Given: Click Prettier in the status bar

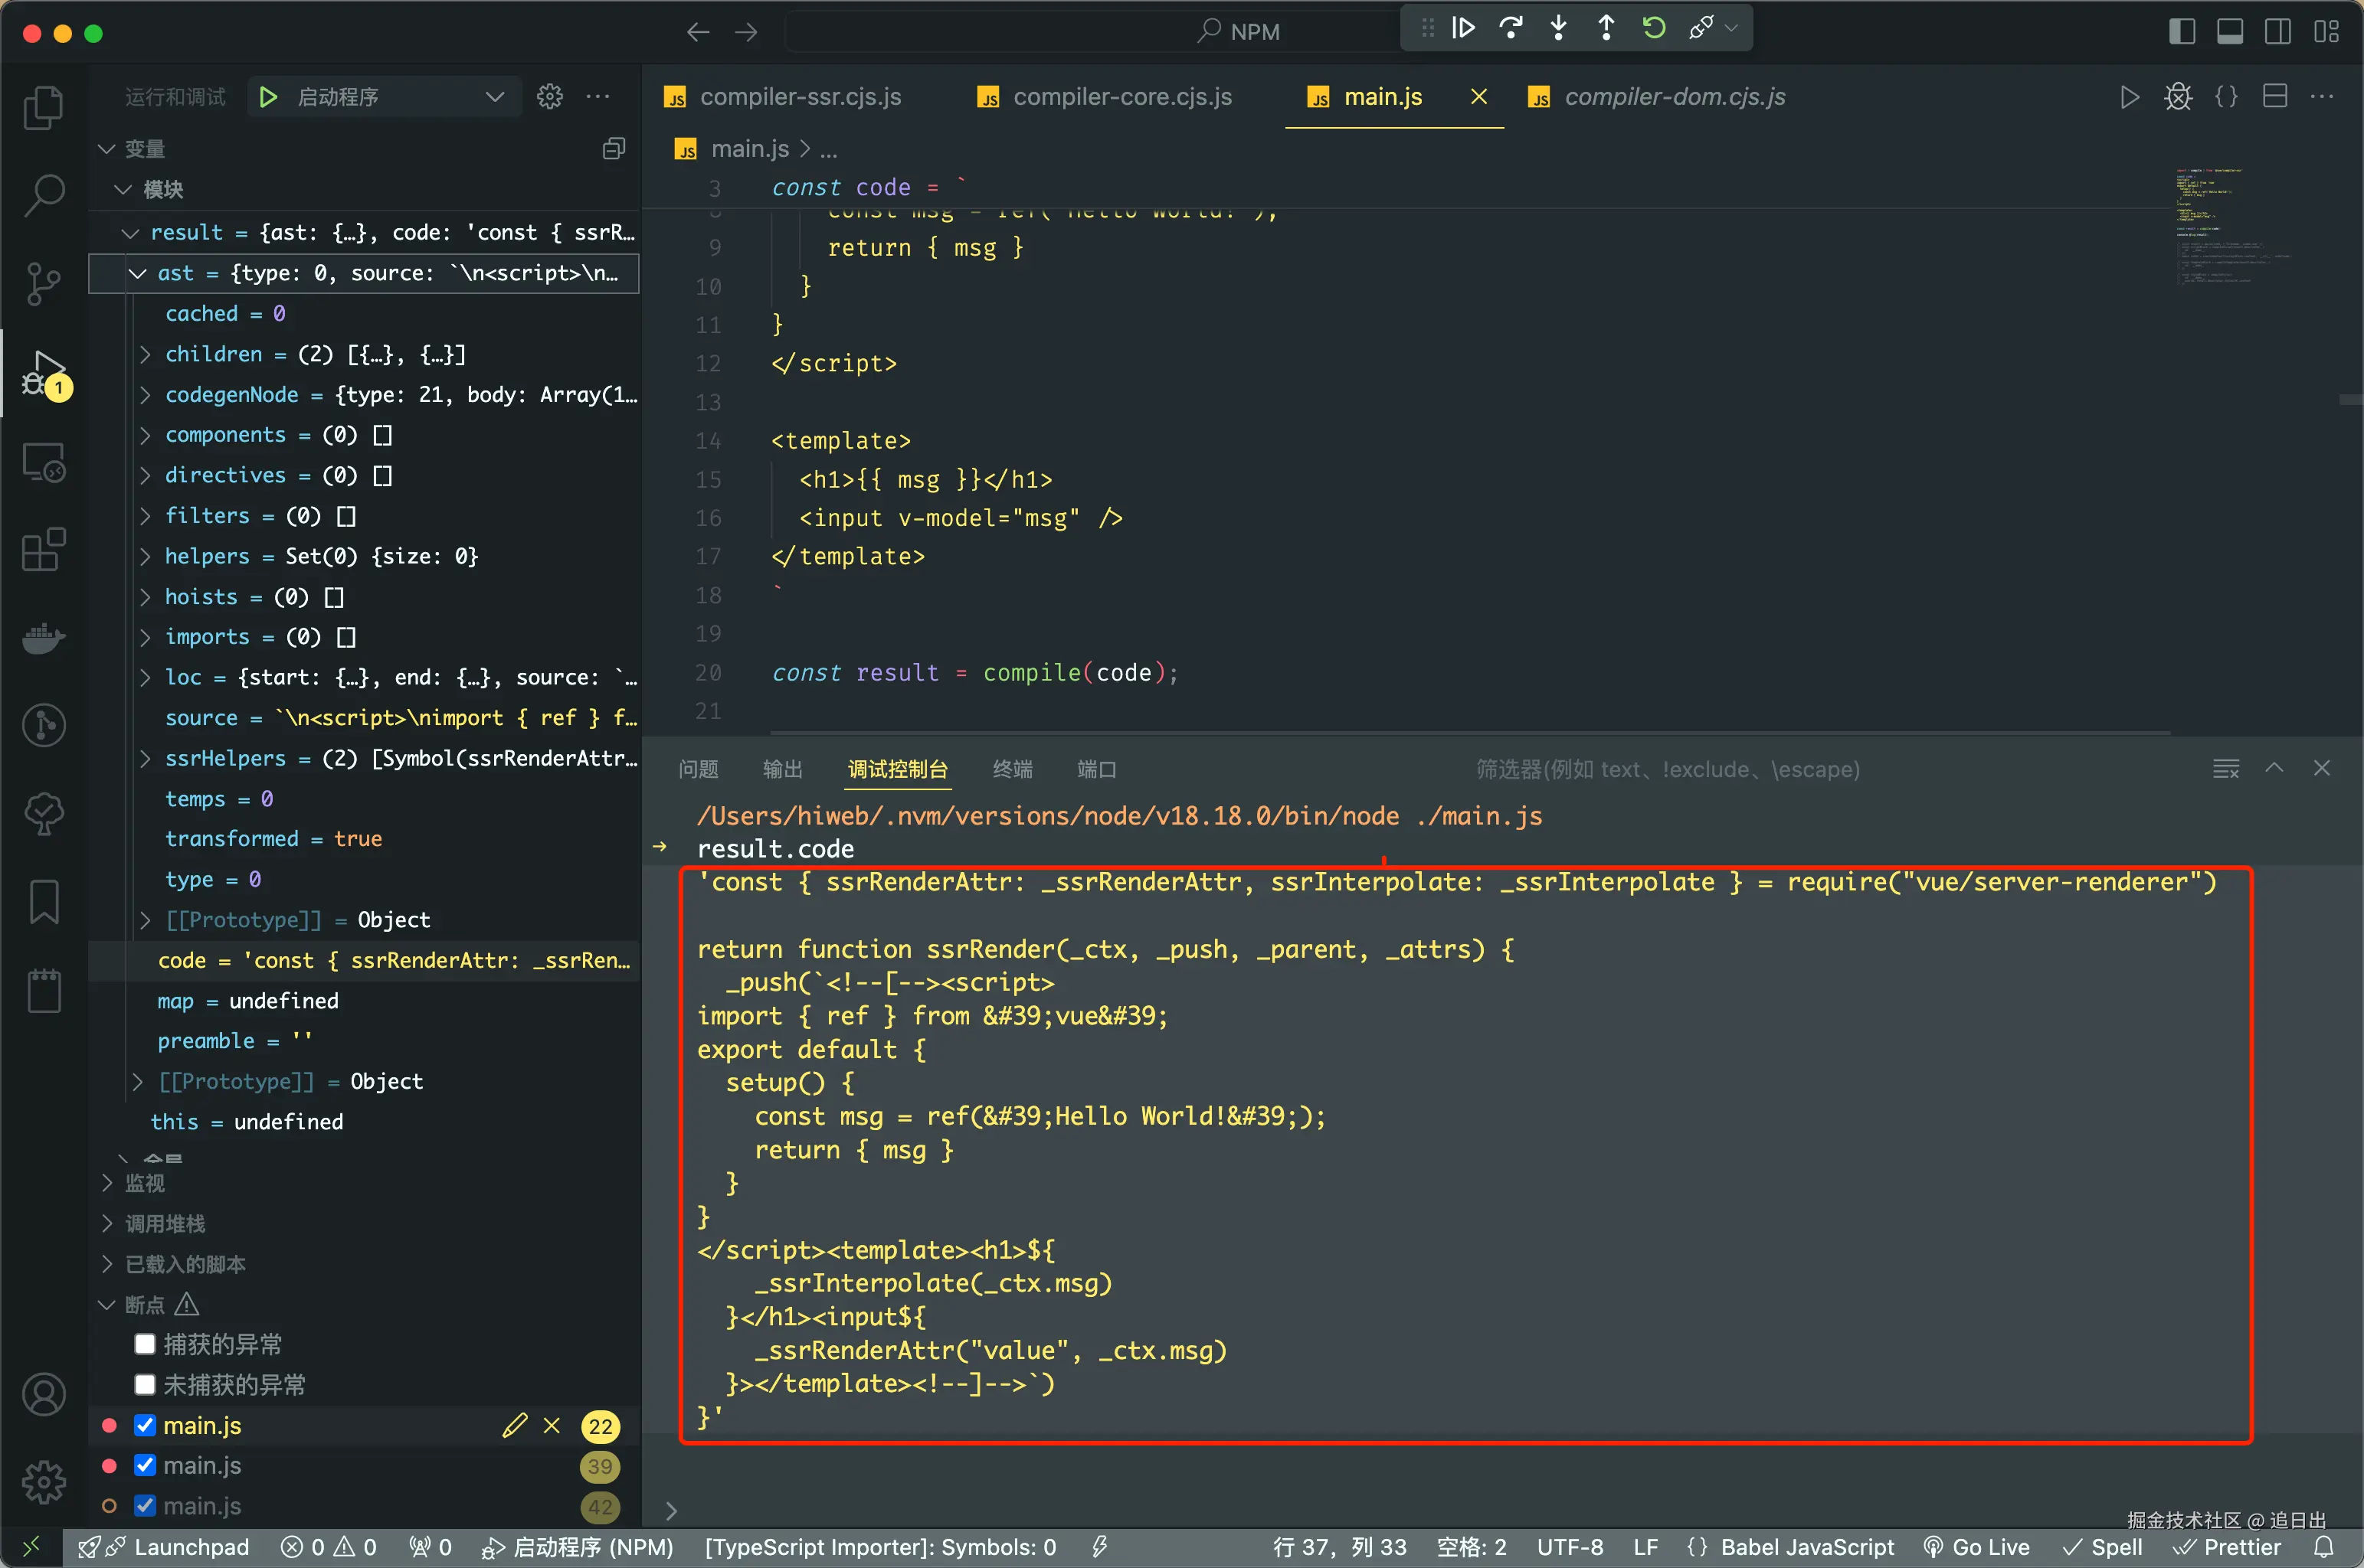Looking at the screenshot, I should pyautogui.click(x=2228, y=1547).
